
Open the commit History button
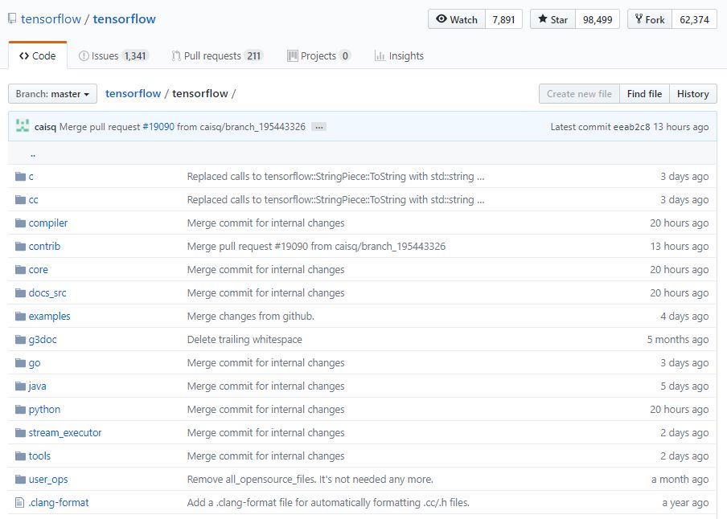[x=692, y=94]
